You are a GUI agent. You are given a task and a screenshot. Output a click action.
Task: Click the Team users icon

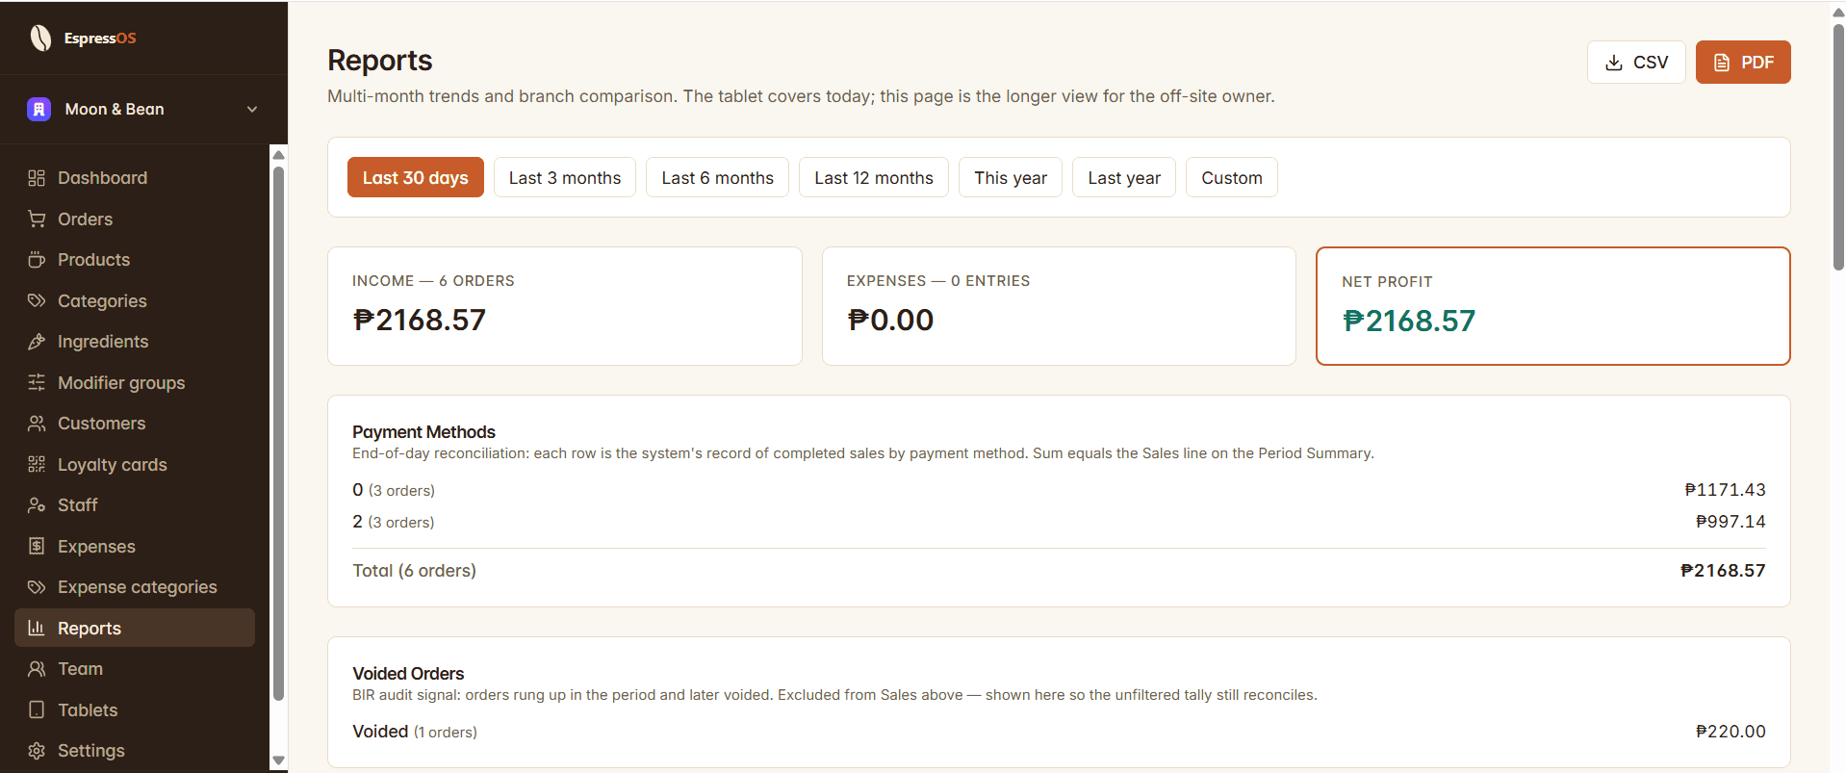pyautogui.click(x=37, y=669)
